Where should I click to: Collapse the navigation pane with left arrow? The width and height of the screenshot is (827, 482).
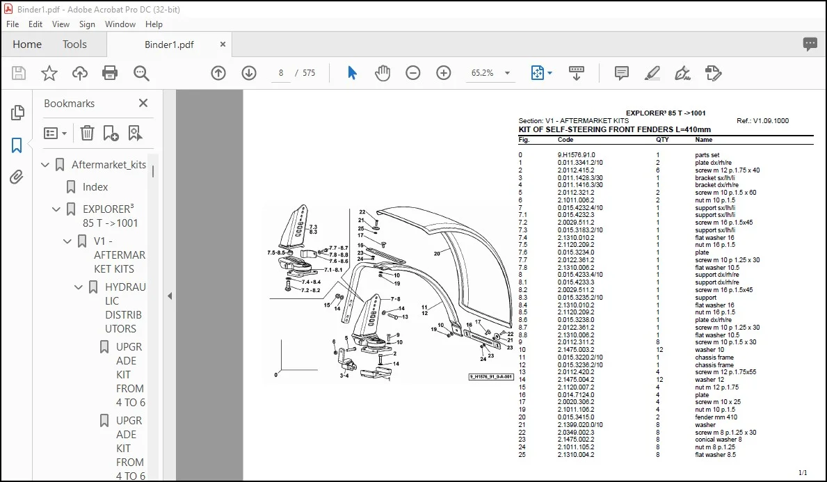[170, 296]
